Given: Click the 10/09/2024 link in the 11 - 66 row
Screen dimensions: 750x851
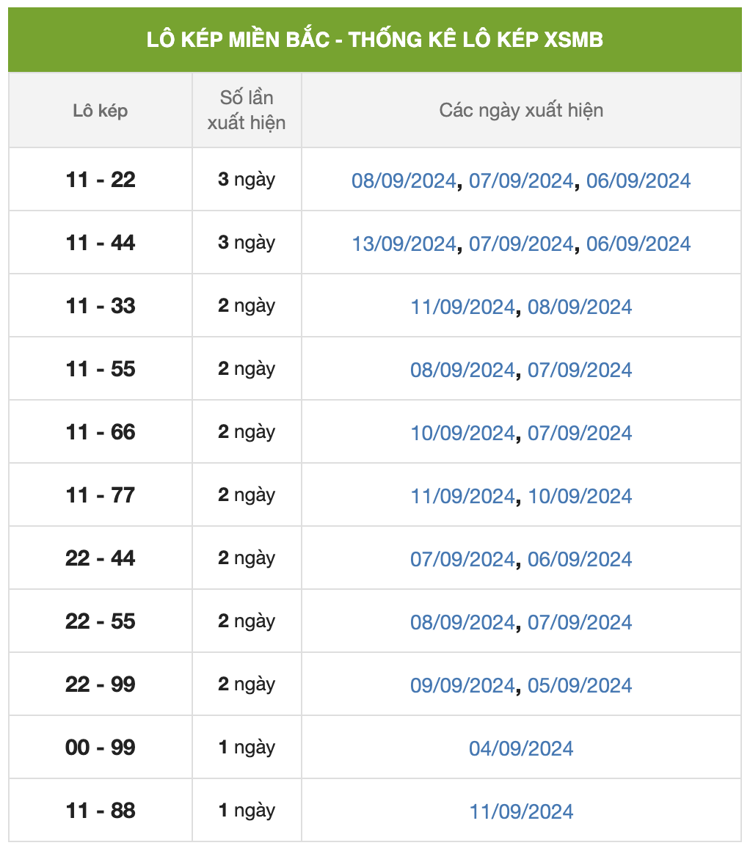Looking at the screenshot, I should (462, 433).
